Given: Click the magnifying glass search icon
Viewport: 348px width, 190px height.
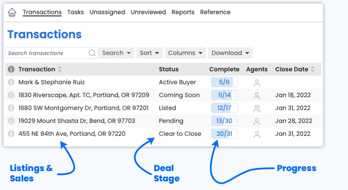Looking at the screenshot, I should [92, 53].
